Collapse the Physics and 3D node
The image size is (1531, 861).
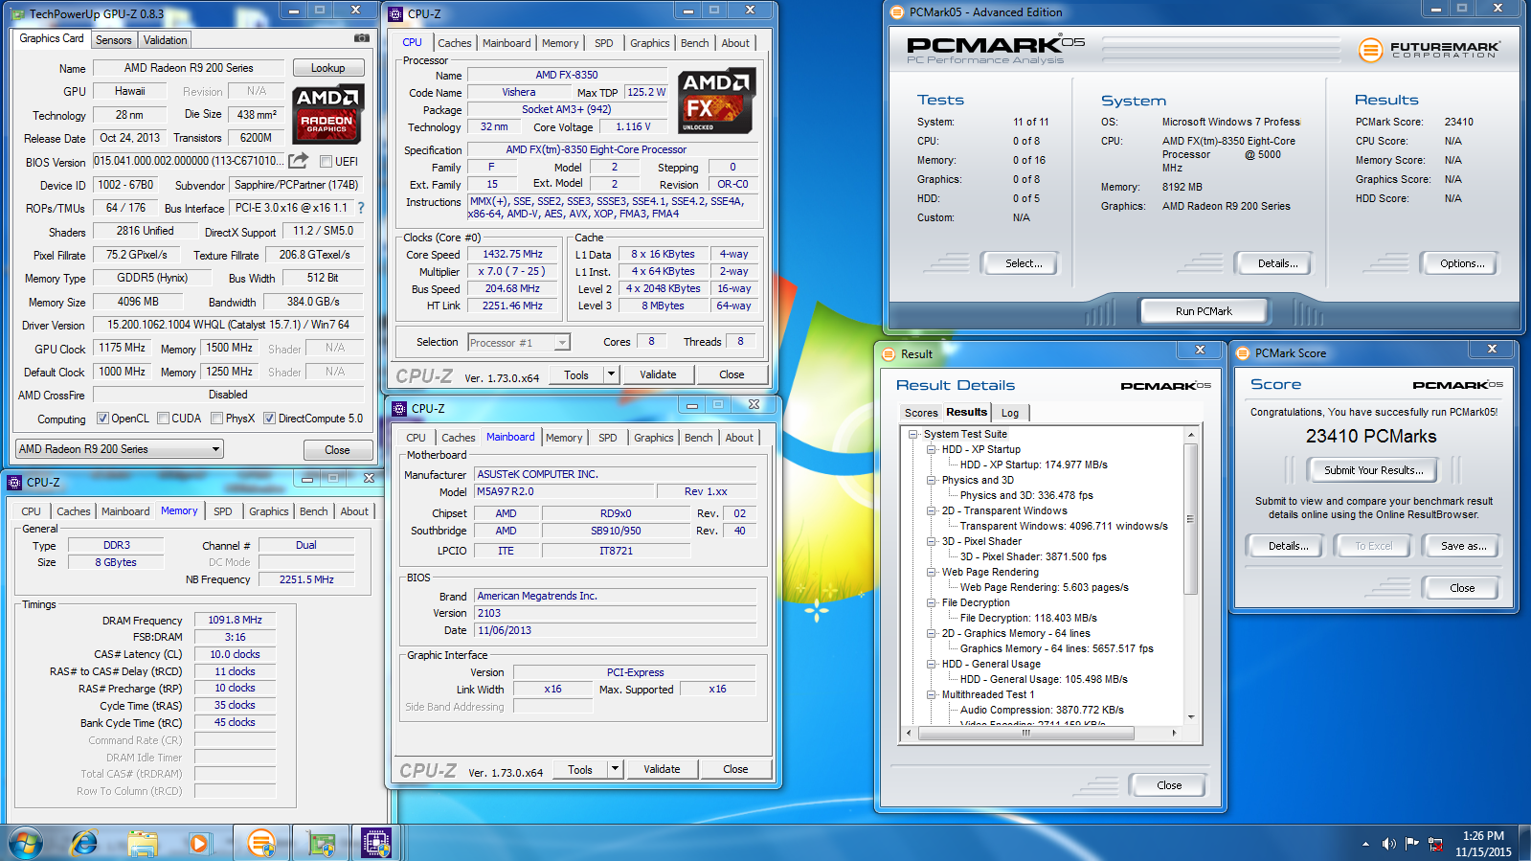tap(931, 480)
